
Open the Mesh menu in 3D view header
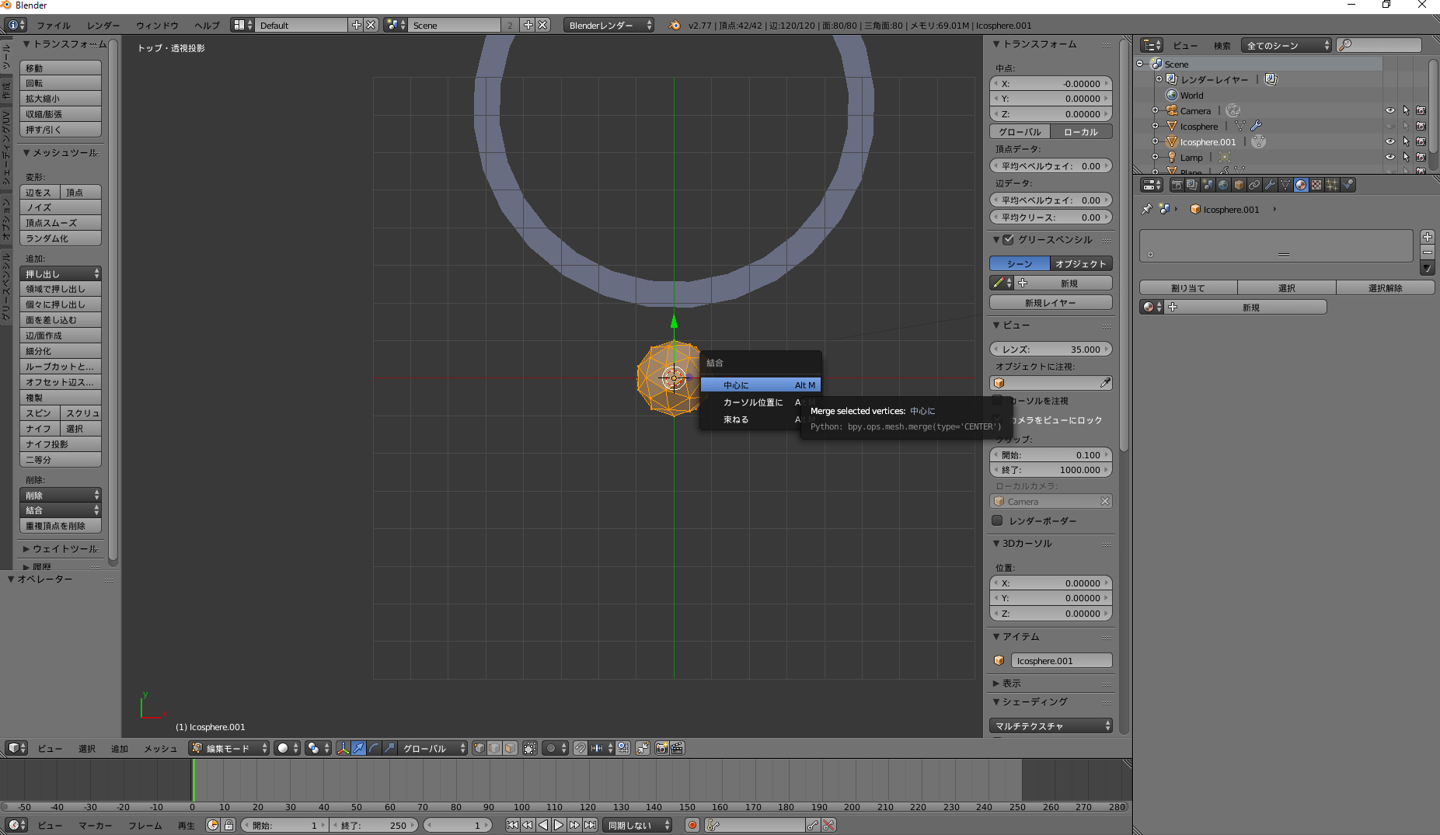click(x=160, y=748)
